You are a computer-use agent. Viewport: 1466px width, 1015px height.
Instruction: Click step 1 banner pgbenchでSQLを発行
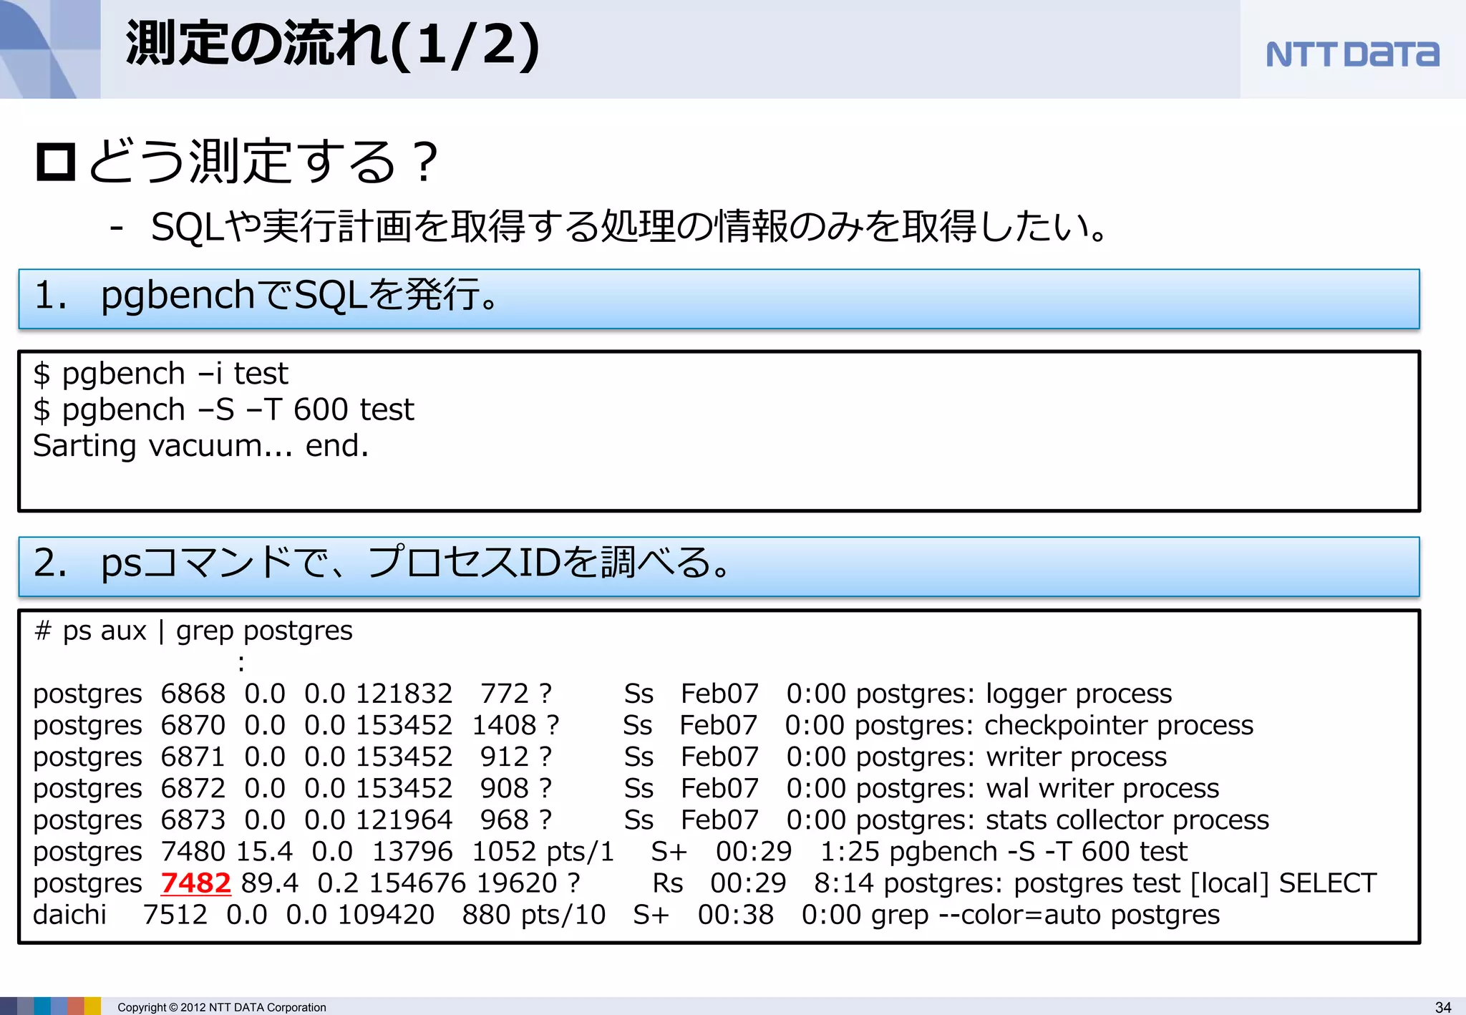point(719,298)
